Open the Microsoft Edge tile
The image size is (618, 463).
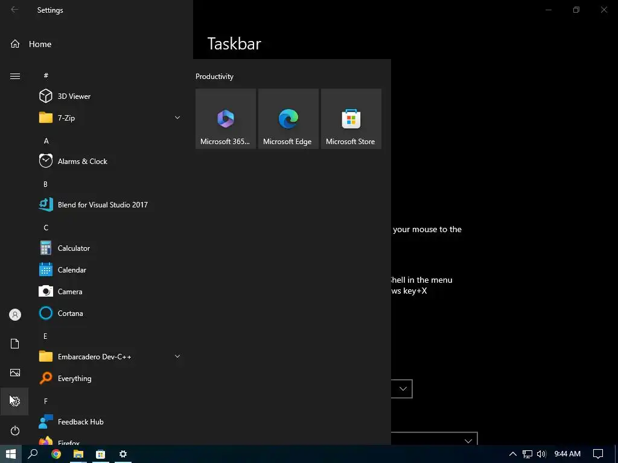coord(288,119)
